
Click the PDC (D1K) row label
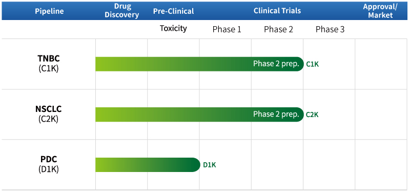(49, 165)
